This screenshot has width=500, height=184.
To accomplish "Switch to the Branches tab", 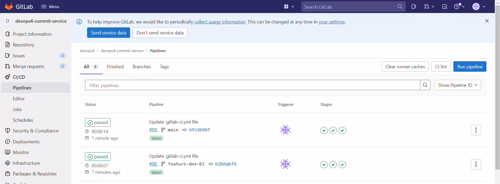I will [142, 67].
